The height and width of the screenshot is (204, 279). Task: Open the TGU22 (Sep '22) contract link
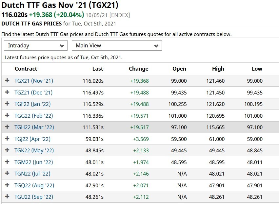coord(34,197)
